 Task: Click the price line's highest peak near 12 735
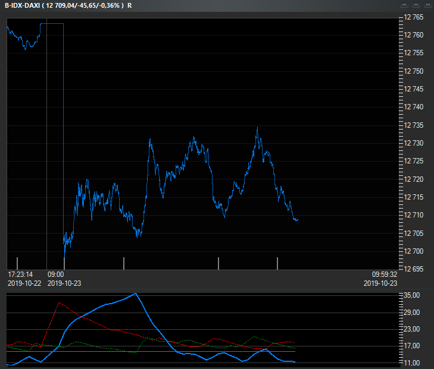[257, 127]
